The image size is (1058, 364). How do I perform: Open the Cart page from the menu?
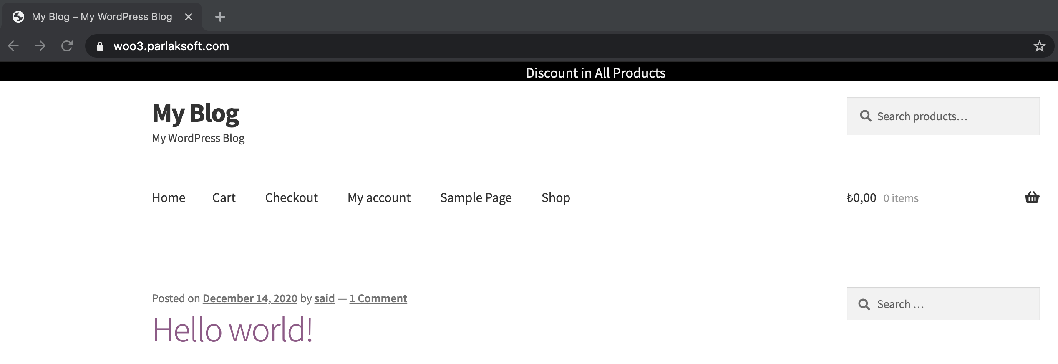224,197
